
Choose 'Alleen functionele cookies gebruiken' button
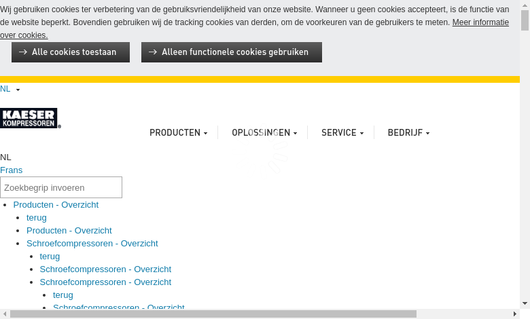pos(232,52)
